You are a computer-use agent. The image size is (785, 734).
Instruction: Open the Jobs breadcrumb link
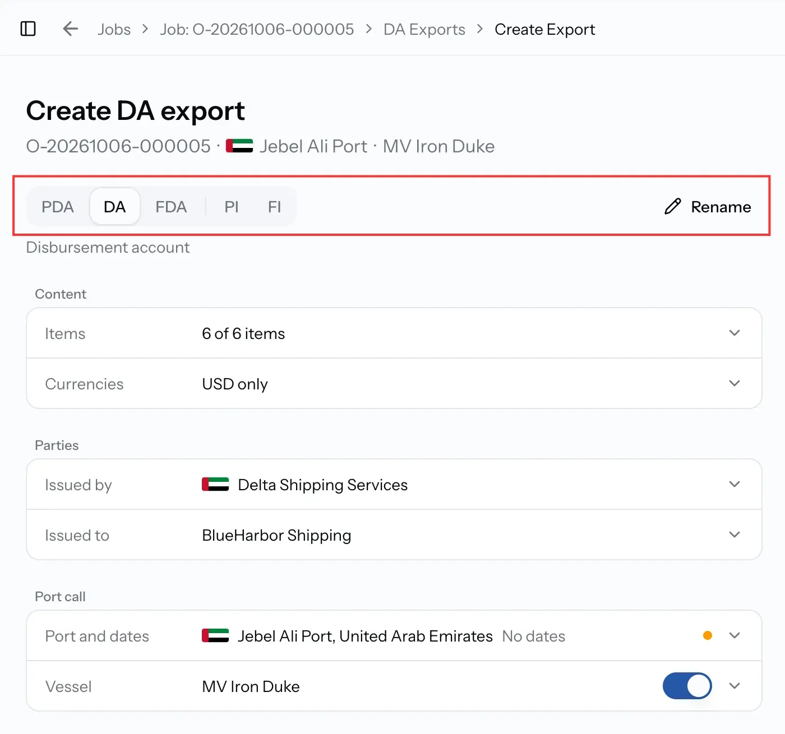tap(114, 29)
